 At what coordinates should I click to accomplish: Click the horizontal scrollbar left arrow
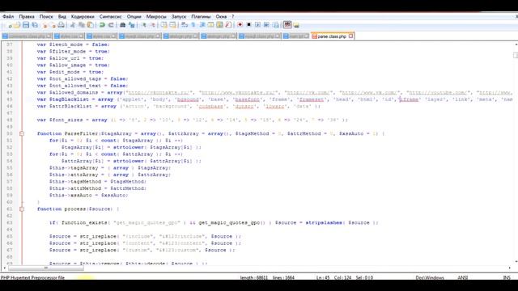click(4, 268)
